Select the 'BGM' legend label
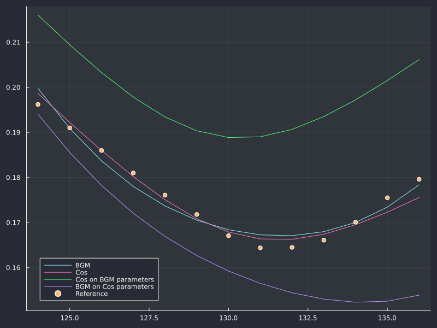The image size is (437, 328). (x=83, y=265)
